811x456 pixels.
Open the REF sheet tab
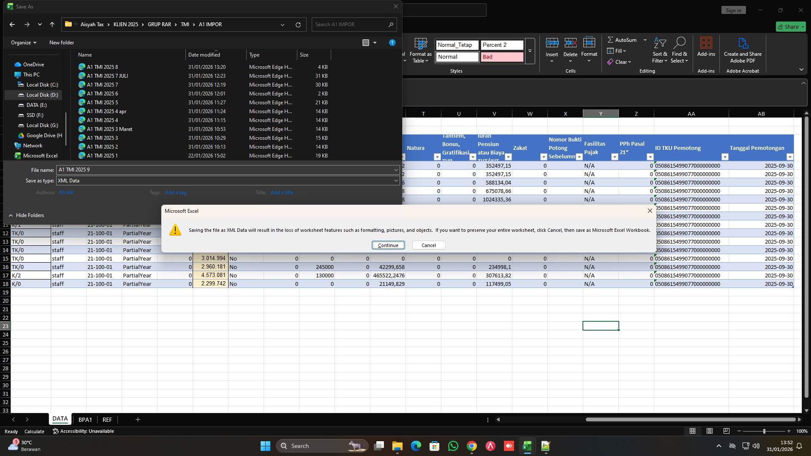click(107, 419)
